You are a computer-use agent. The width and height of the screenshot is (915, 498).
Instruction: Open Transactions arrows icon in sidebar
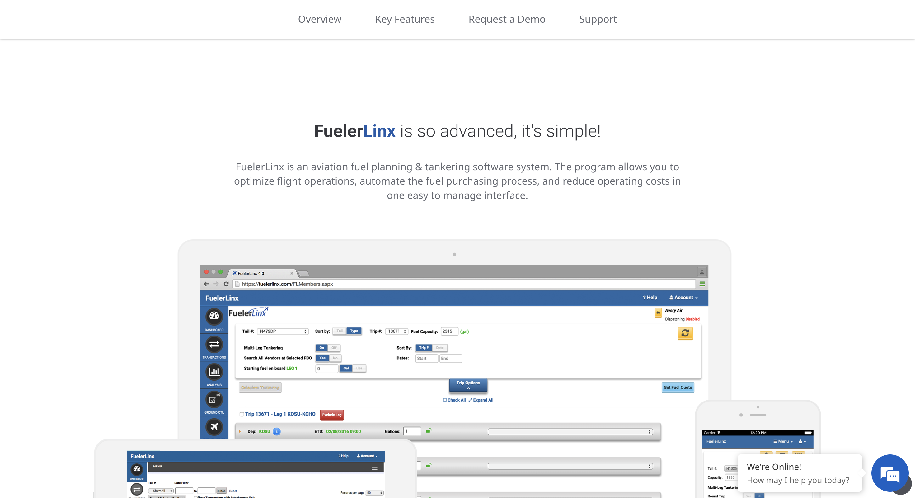(214, 344)
